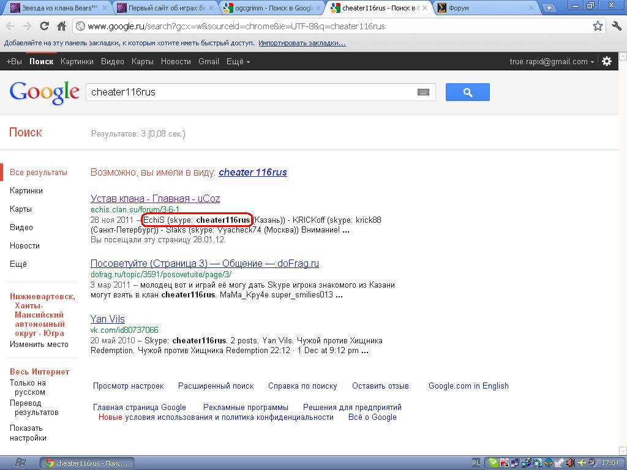Close the 'Звезда из клана Bears' tab

pyautogui.click(x=105, y=7)
